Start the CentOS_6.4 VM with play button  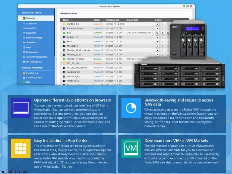click(x=157, y=24)
